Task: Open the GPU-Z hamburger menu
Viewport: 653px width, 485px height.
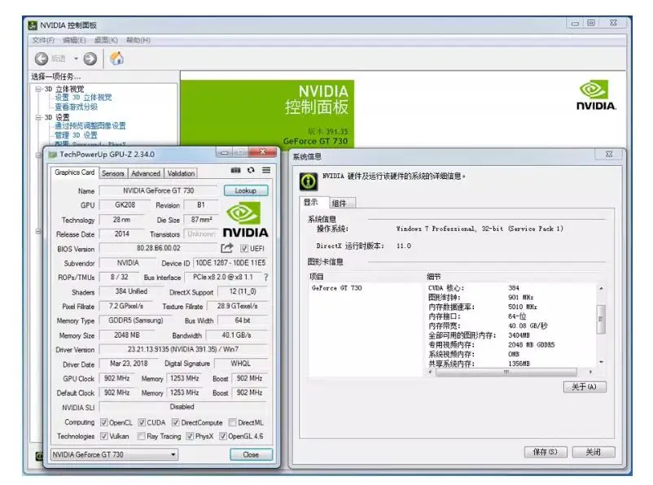Action: [265, 170]
